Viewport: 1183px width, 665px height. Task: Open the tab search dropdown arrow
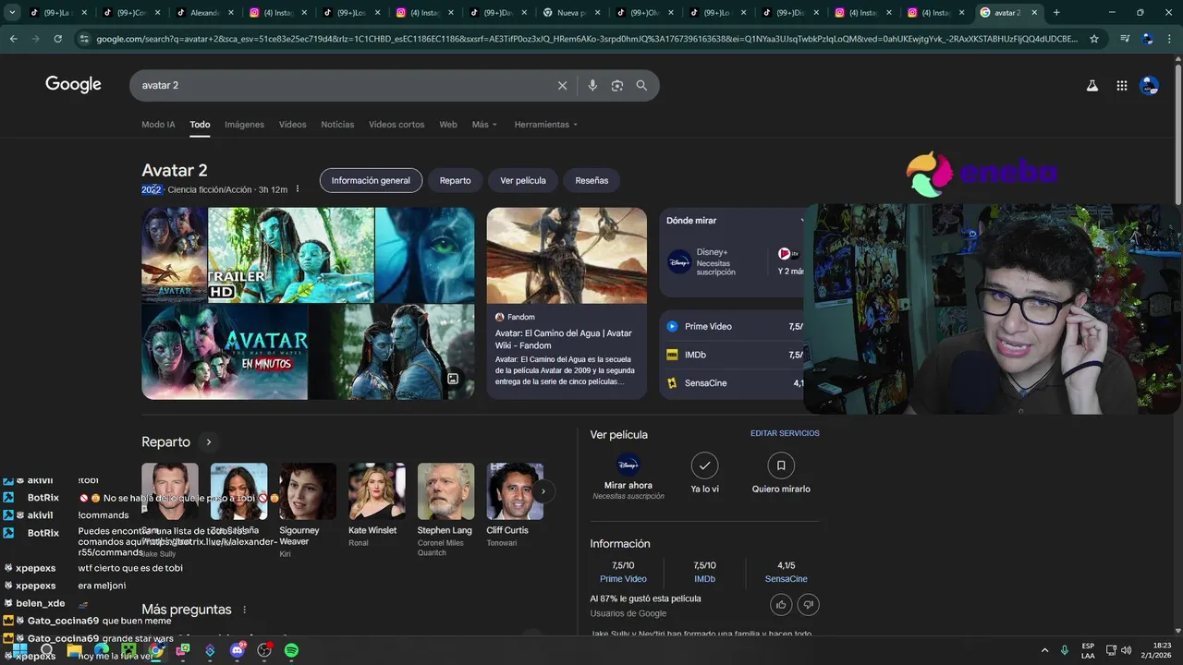coord(12,13)
